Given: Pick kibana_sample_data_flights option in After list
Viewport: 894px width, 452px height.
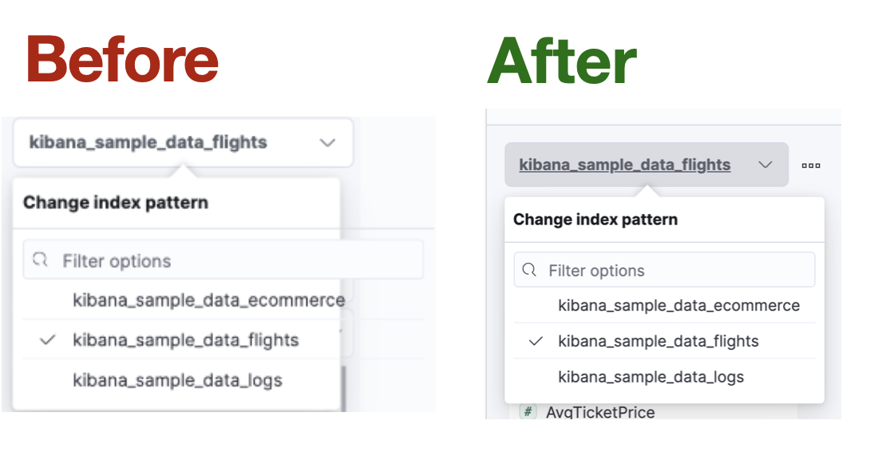Looking at the screenshot, I should (658, 342).
